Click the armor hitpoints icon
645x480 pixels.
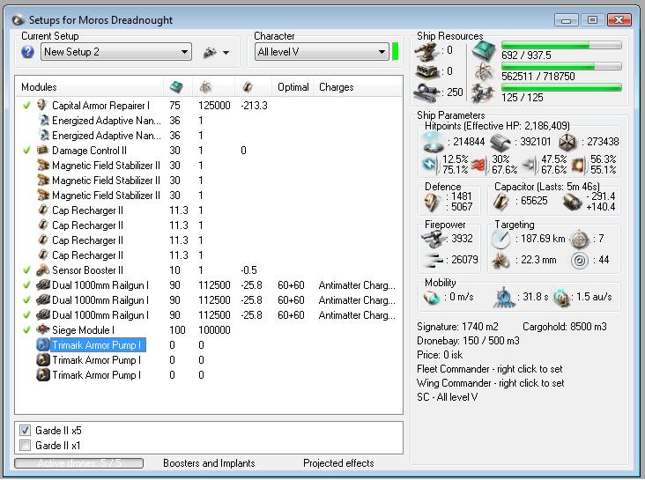[500, 143]
